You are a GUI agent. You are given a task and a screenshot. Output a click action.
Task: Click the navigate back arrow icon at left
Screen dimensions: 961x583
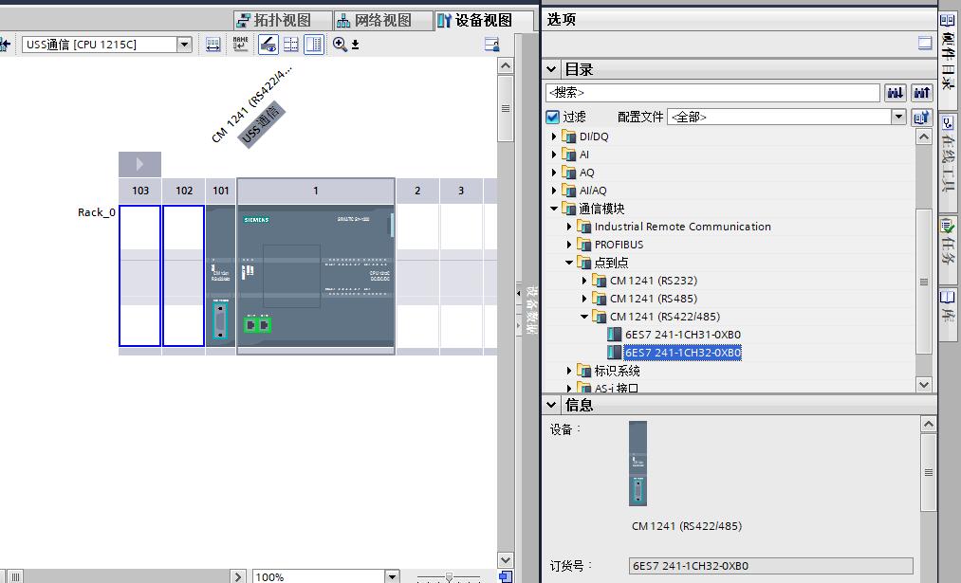point(5,45)
